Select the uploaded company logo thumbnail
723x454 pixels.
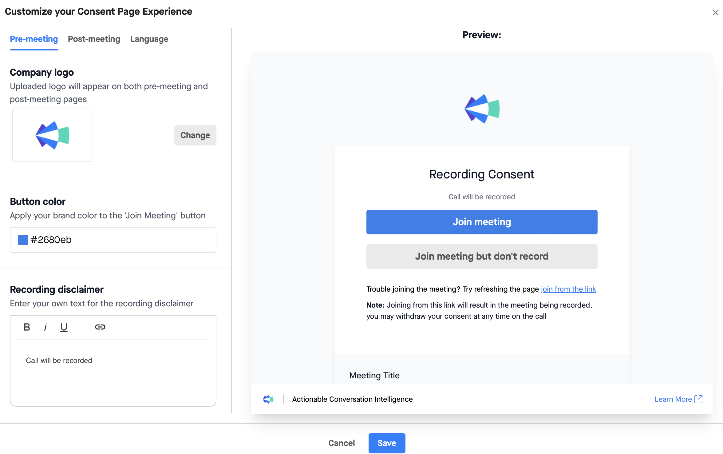[52, 135]
